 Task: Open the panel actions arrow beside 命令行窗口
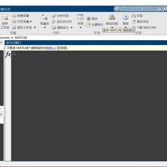(x=1, y=43)
